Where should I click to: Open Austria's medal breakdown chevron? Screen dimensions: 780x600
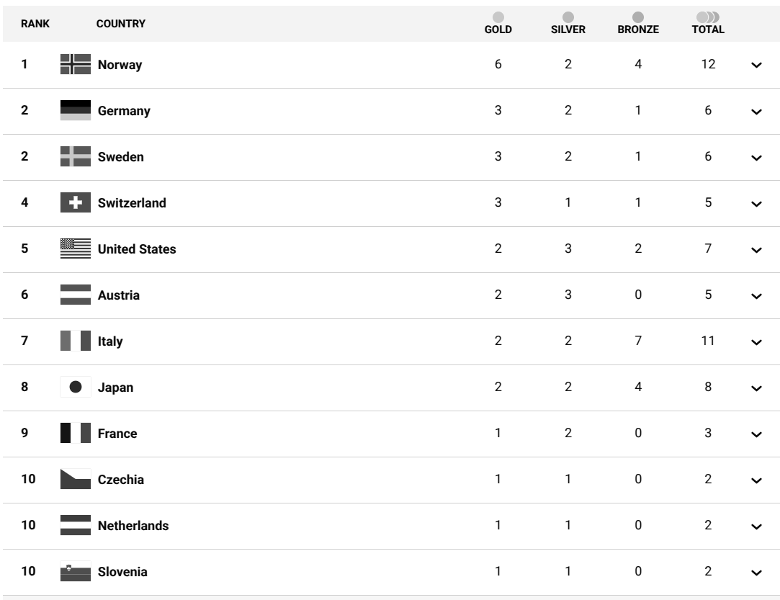(756, 296)
